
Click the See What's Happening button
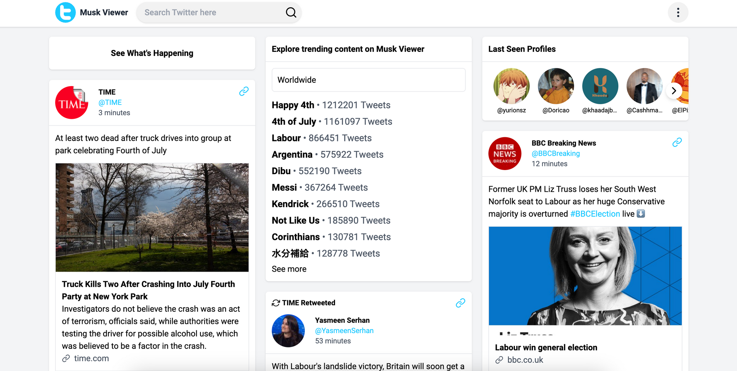click(x=152, y=53)
